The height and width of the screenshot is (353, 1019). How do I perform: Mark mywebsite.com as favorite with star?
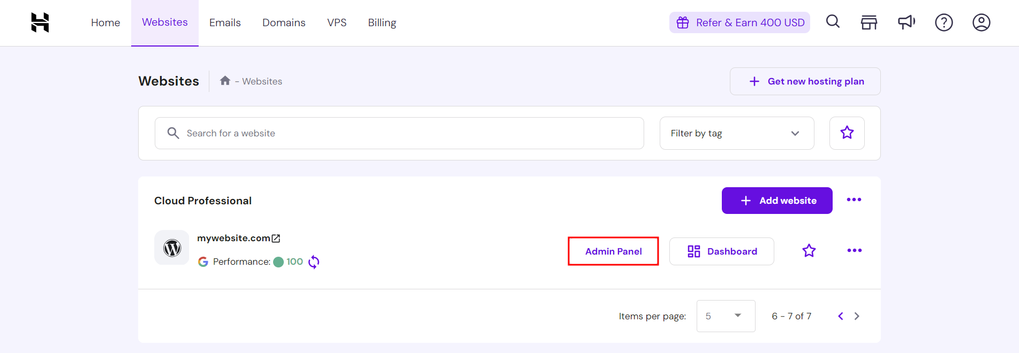(809, 250)
